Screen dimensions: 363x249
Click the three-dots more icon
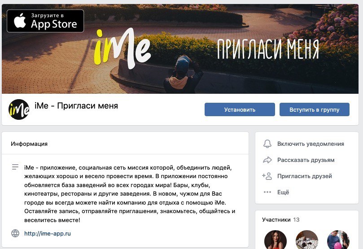pos(267,192)
